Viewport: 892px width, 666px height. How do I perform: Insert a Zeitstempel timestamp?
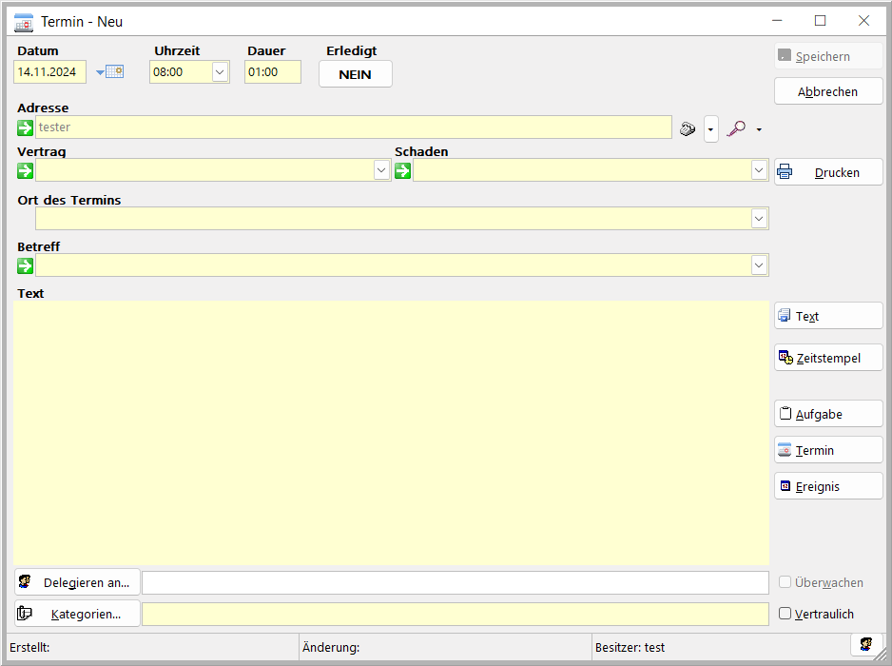point(827,358)
